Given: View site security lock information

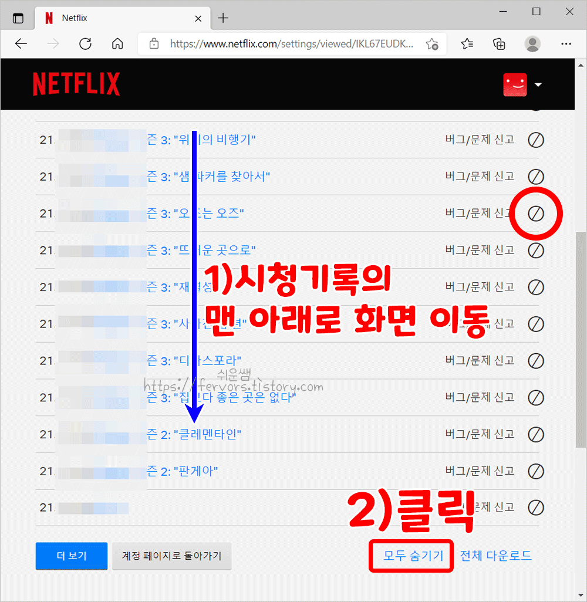Looking at the screenshot, I should [x=154, y=44].
